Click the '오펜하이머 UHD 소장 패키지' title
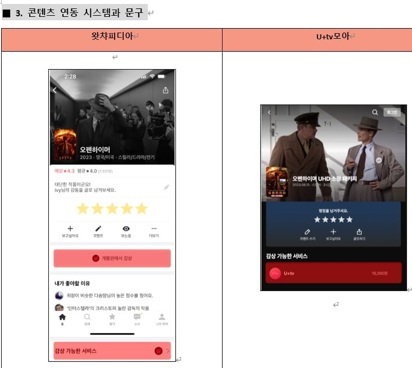 click(324, 179)
